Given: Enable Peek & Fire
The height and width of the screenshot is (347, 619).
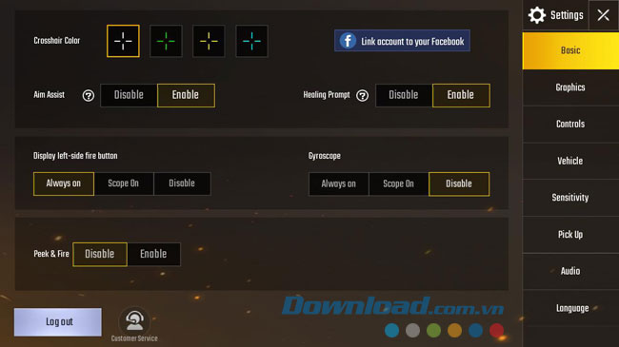Looking at the screenshot, I should coord(153,254).
